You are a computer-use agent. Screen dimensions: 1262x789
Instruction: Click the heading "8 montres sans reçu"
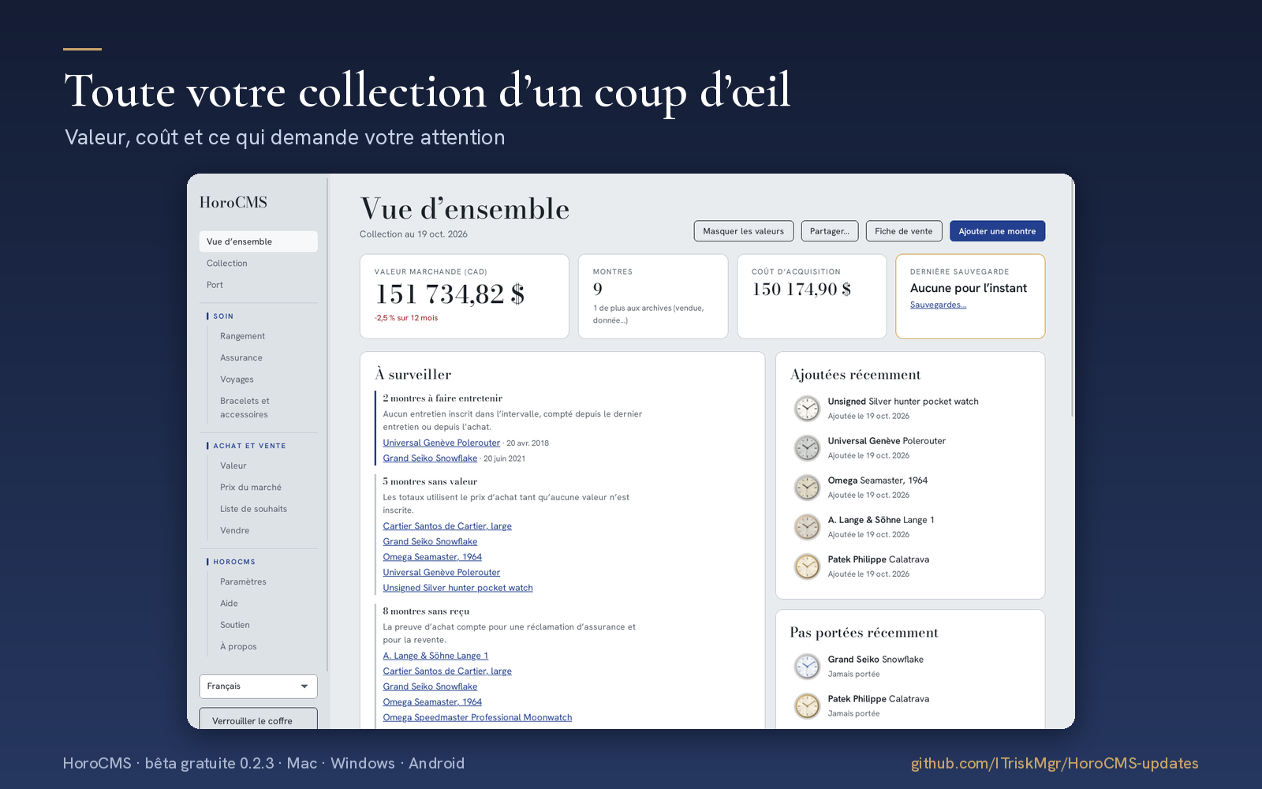426,611
